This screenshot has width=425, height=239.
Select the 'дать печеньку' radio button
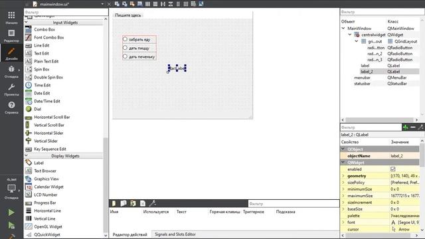click(x=139, y=56)
